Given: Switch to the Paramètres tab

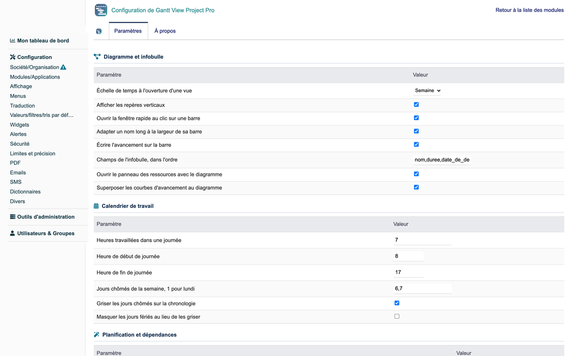Looking at the screenshot, I should 128,31.
